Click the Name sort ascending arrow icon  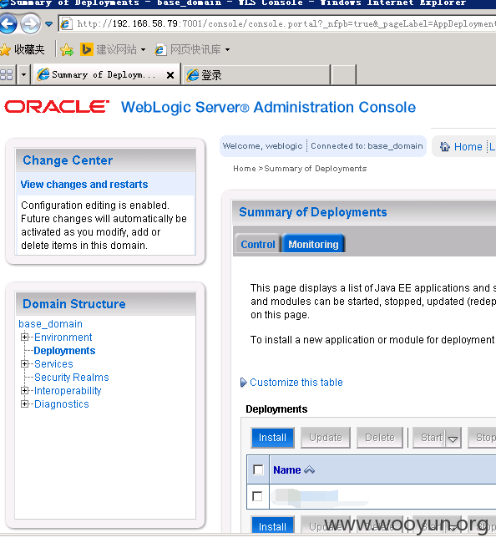point(310,470)
